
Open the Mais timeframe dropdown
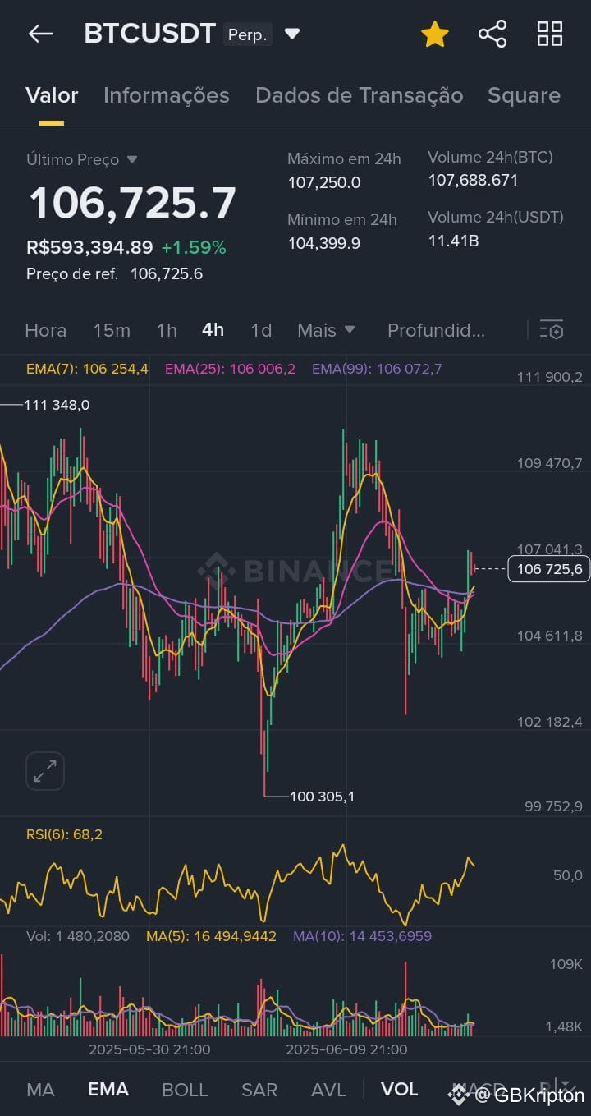[326, 330]
